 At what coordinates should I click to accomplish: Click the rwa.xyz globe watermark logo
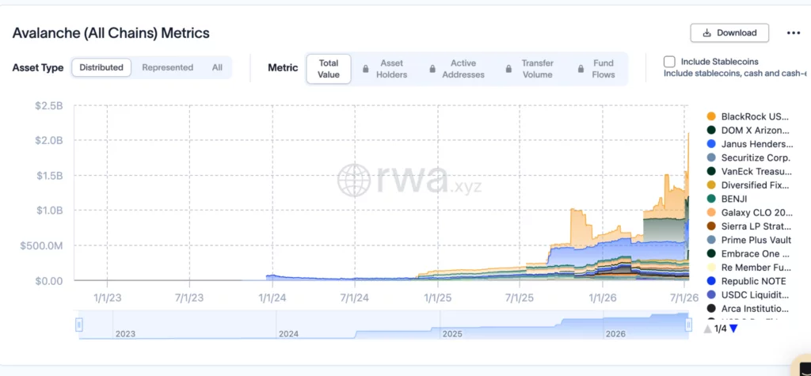click(354, 180)
